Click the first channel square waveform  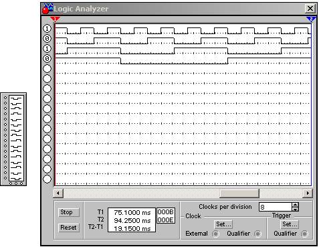click(183, 31)
